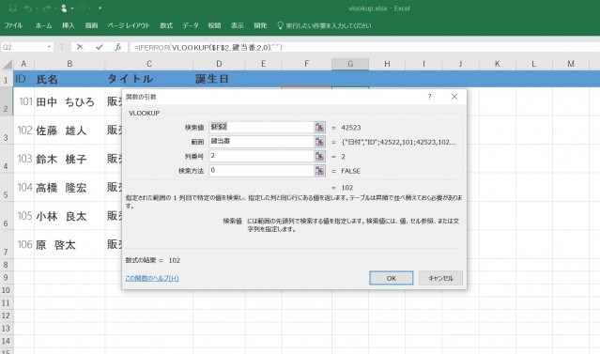Click cell containing 原 啓太
This screenshot has width=600, height=354.
point(69,245)
